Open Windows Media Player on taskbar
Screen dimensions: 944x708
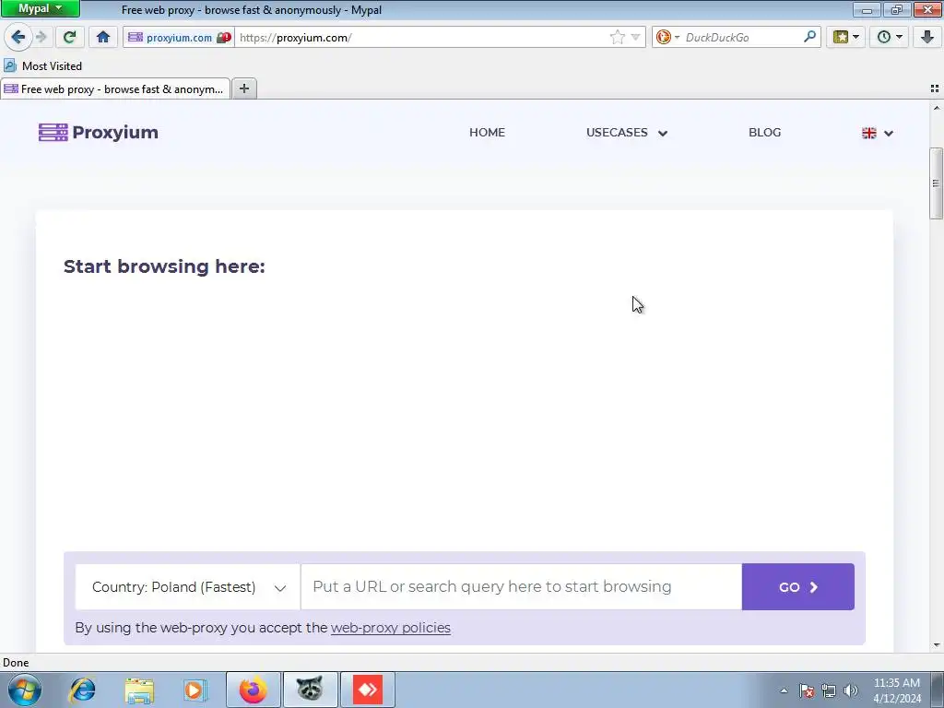pyautogui.click(x=195, y=690)
